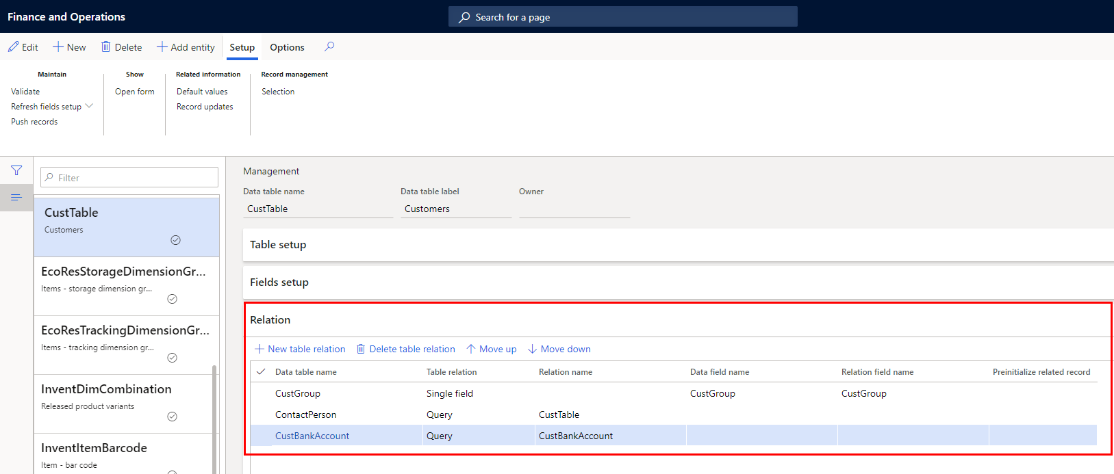Expand the Table setup section

[278, 245]
